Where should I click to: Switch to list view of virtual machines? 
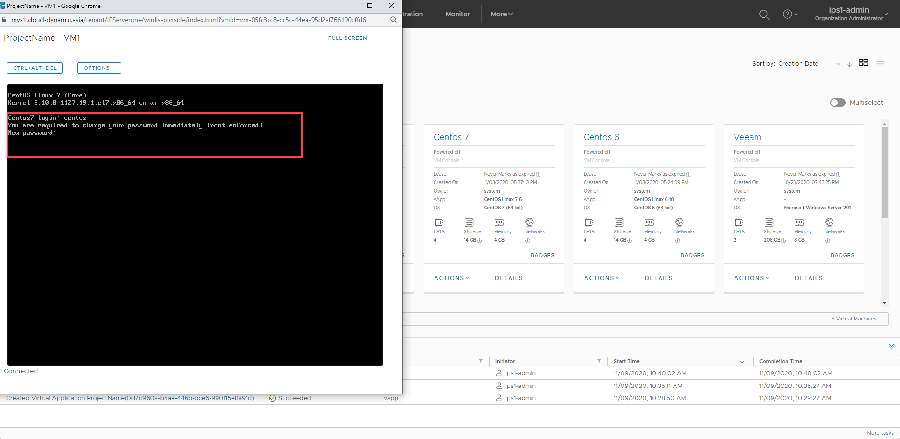click(x=880, y=62)
